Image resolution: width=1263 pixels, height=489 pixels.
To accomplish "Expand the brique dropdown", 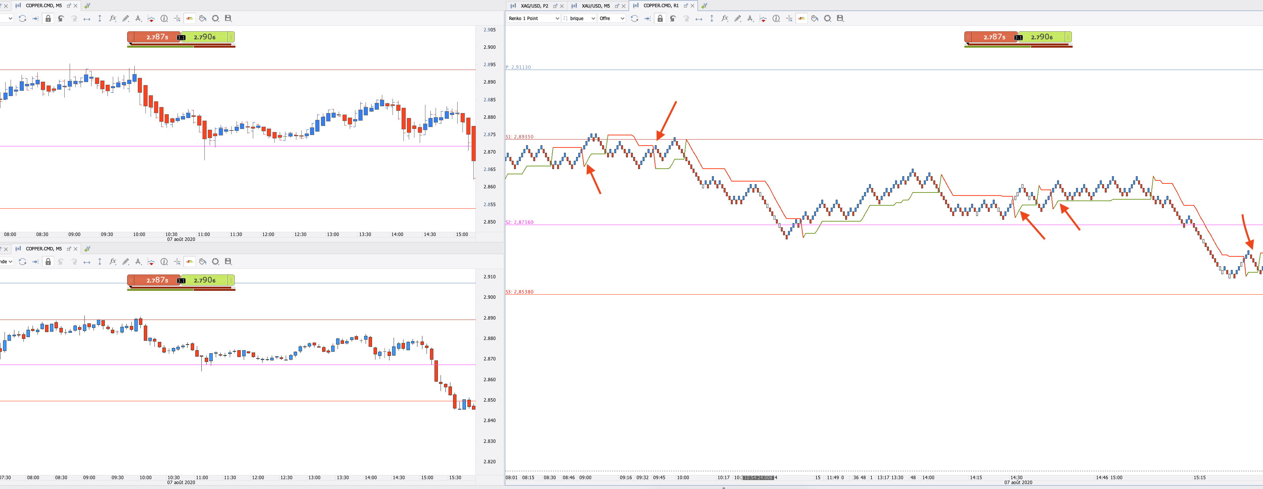I will click(579, 19).
